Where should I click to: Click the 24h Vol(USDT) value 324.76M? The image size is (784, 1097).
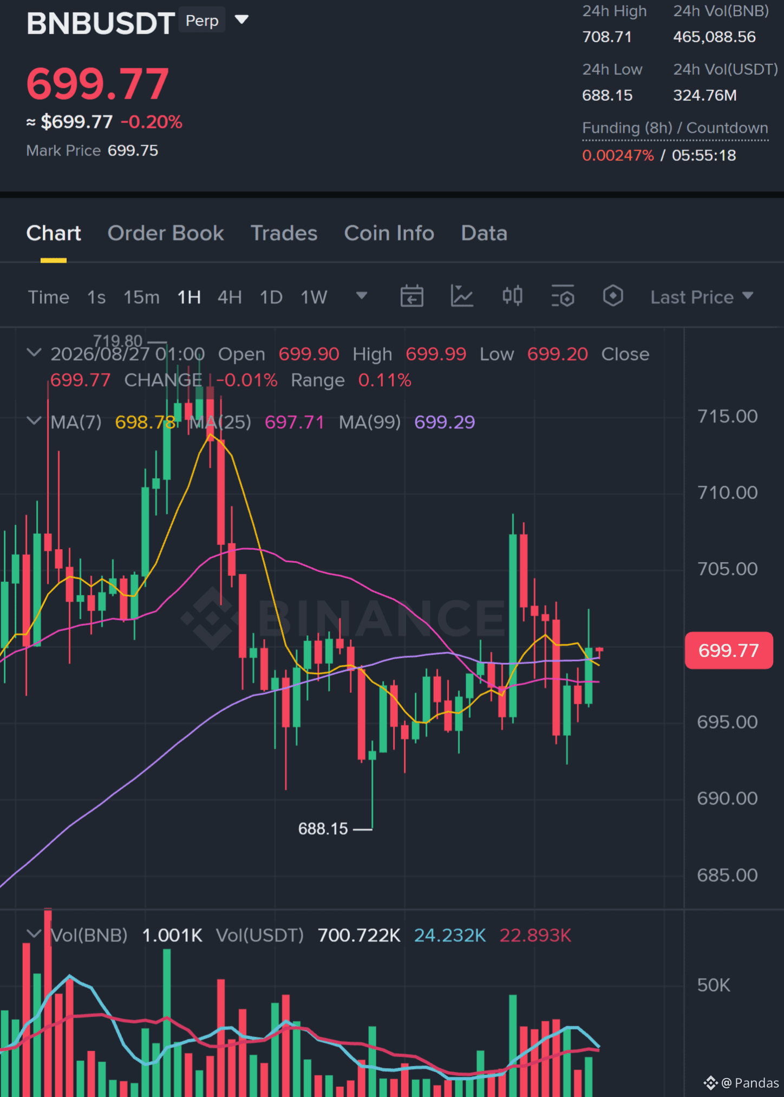pos(705,95)
